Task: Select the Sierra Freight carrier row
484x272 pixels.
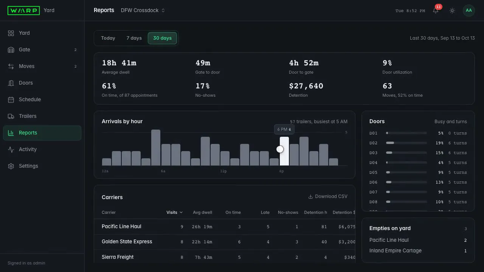Action: pyautogui.click(x=225, y=257)
